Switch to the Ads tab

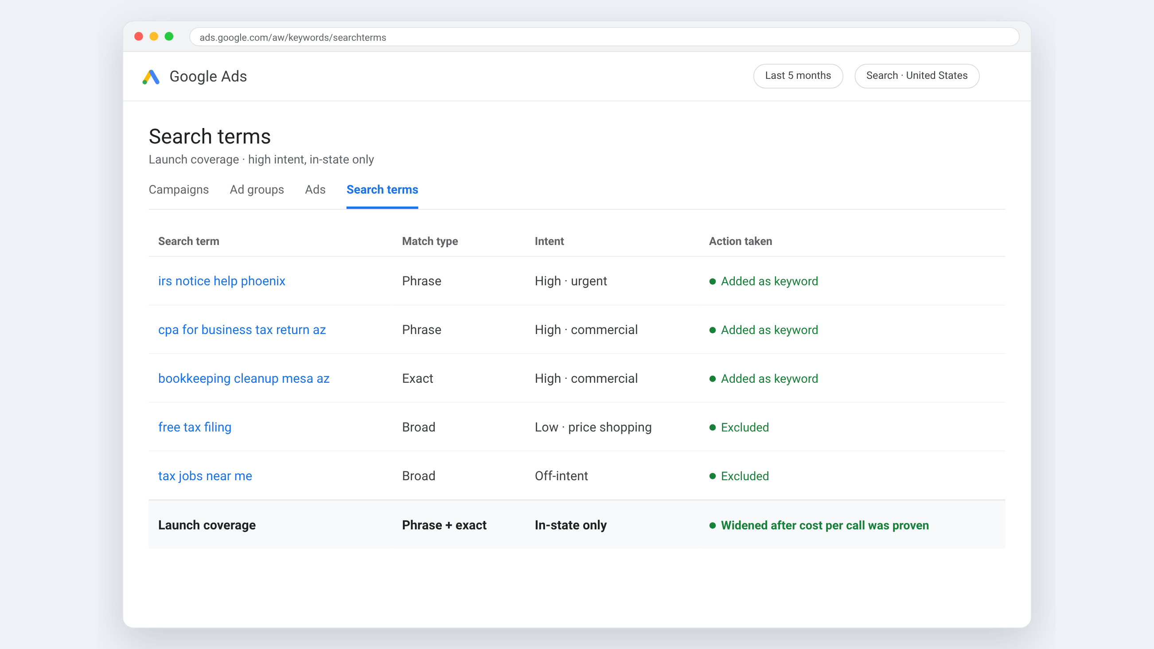click(315, 190)
